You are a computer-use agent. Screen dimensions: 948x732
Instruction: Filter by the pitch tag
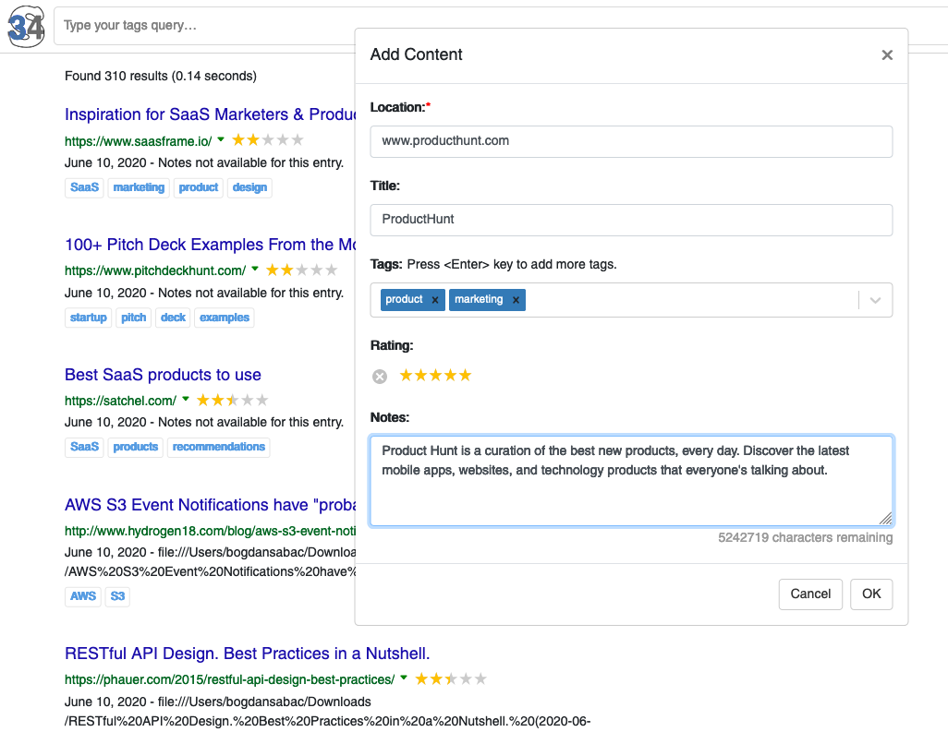(134, 318)
